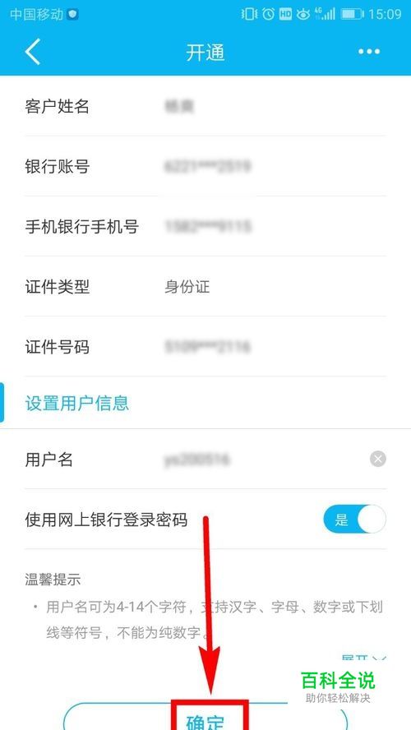Screen dimensions: 411x730
Task: Tap the HD status bar icon
Action: click(x=285, y=15)
